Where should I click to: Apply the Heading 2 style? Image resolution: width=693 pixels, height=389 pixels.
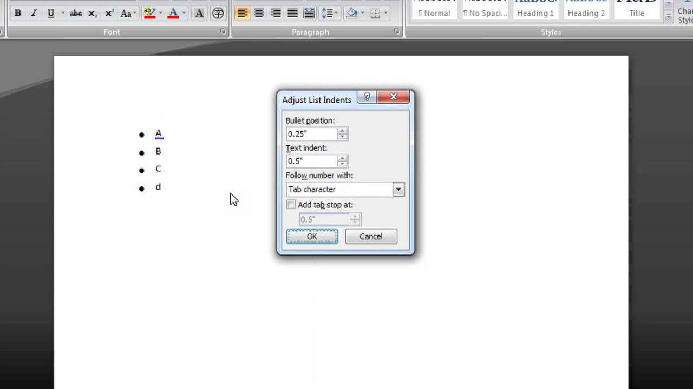(x=586, y=11)
